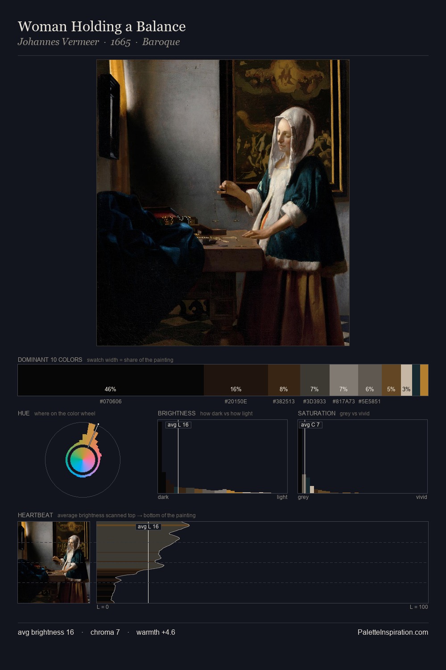
Task: Pick the 16% dark brown swatch
Action: pos(236,380)
